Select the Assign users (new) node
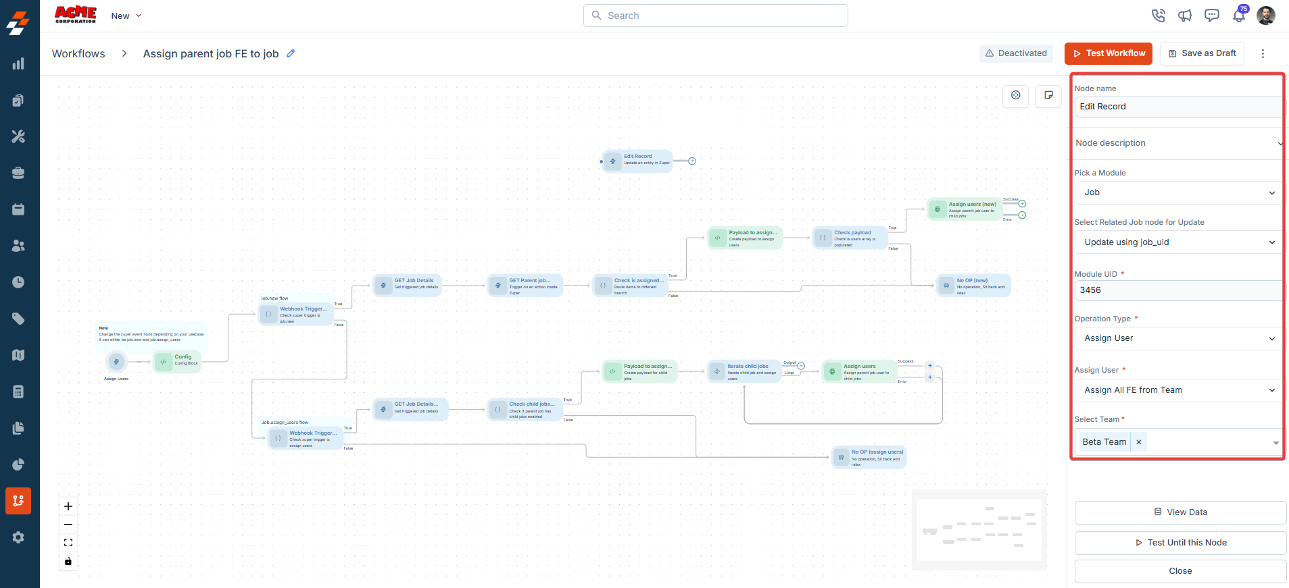Image resolution: width=1289 pixels, height=588 pixels. pyautogui.click(x=965, y=209)
